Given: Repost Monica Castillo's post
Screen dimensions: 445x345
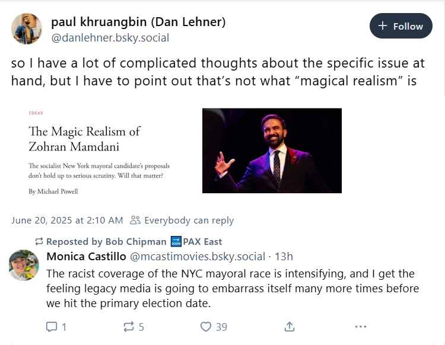Looking at the screenshot, I should (x=129, y=327).
